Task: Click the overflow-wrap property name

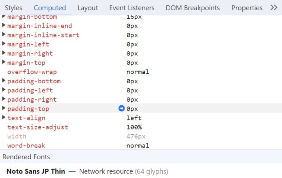Action: [32, 72]
